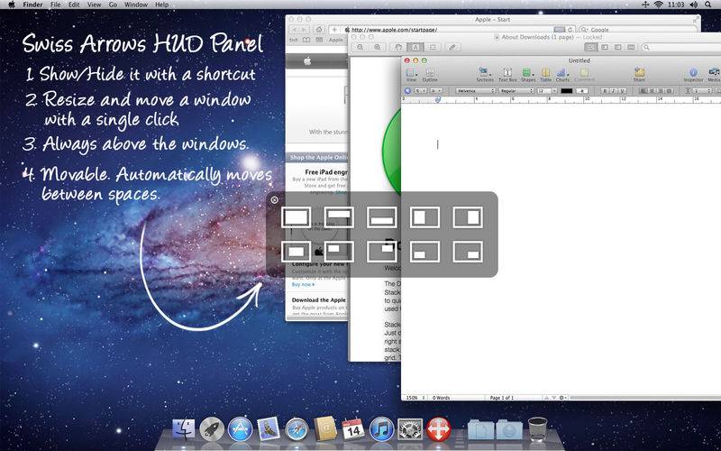Image resolution: width=721 pixels, height=451 pixels.
Task: Toggle underline in the Pages format bar
Action: [622, 91]
